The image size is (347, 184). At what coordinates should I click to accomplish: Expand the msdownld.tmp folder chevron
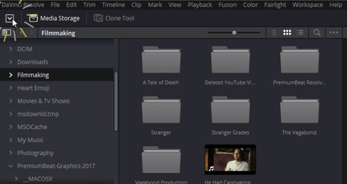[11, 114]
